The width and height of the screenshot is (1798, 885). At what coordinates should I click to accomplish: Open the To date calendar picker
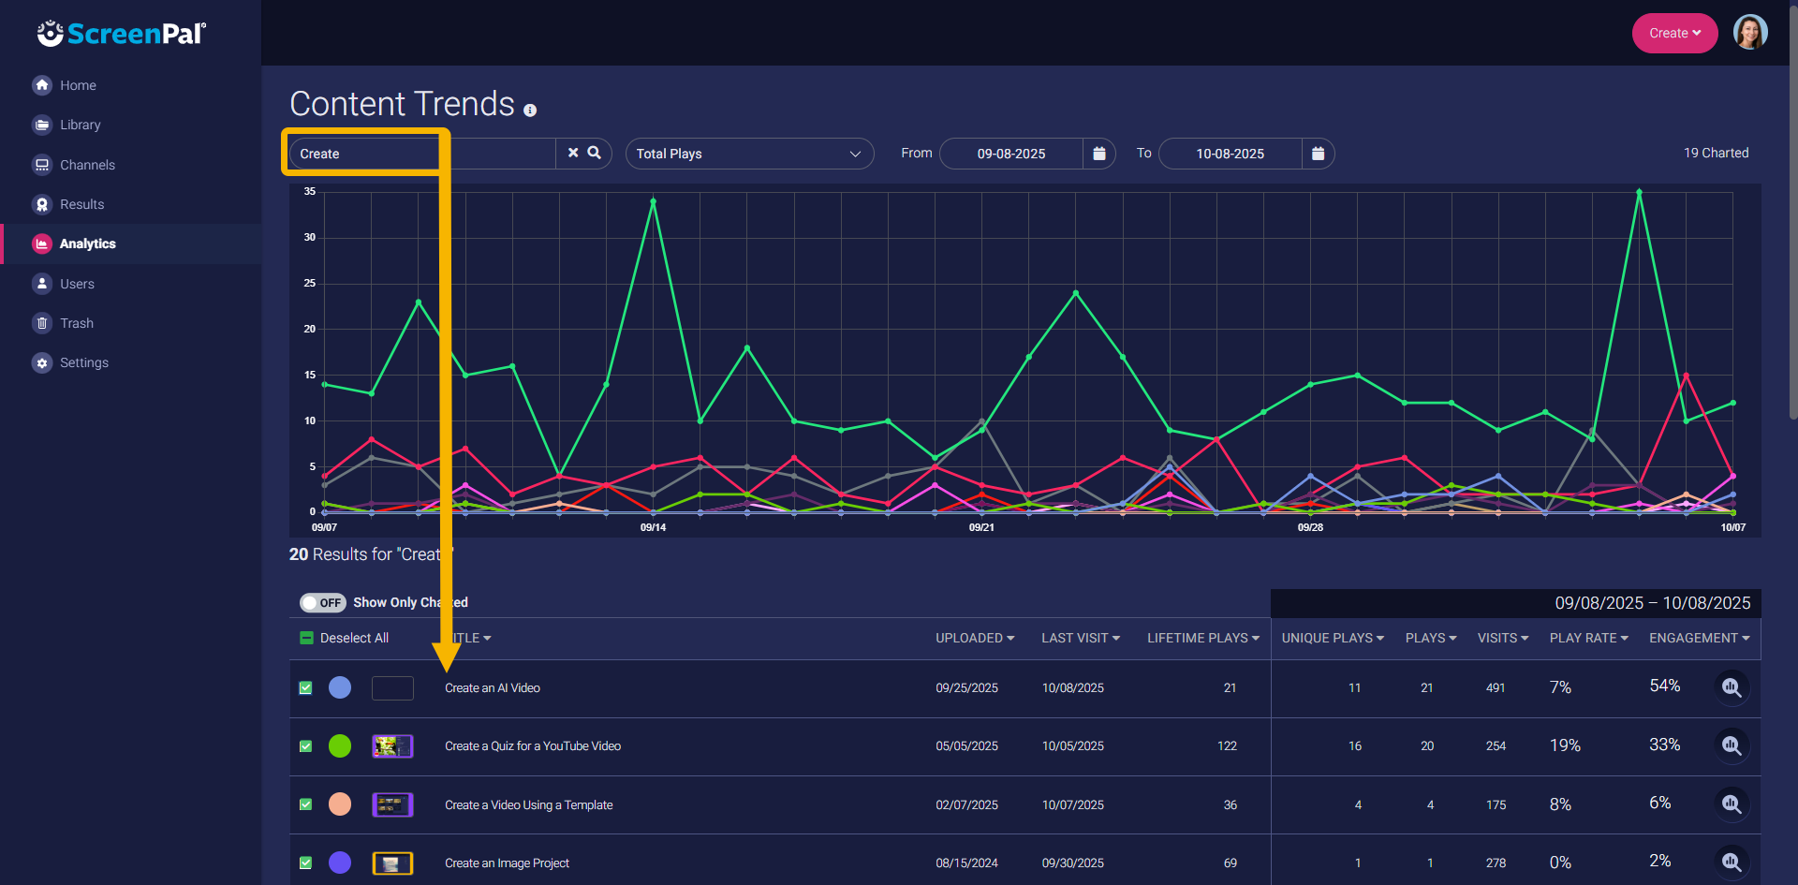(1318, 154)
